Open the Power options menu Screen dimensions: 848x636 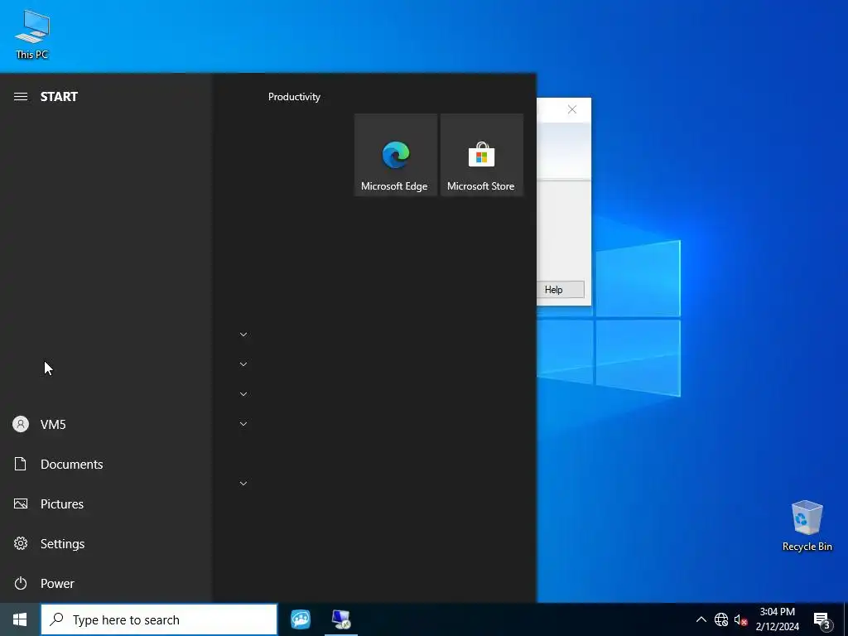(x=105, y=584)
